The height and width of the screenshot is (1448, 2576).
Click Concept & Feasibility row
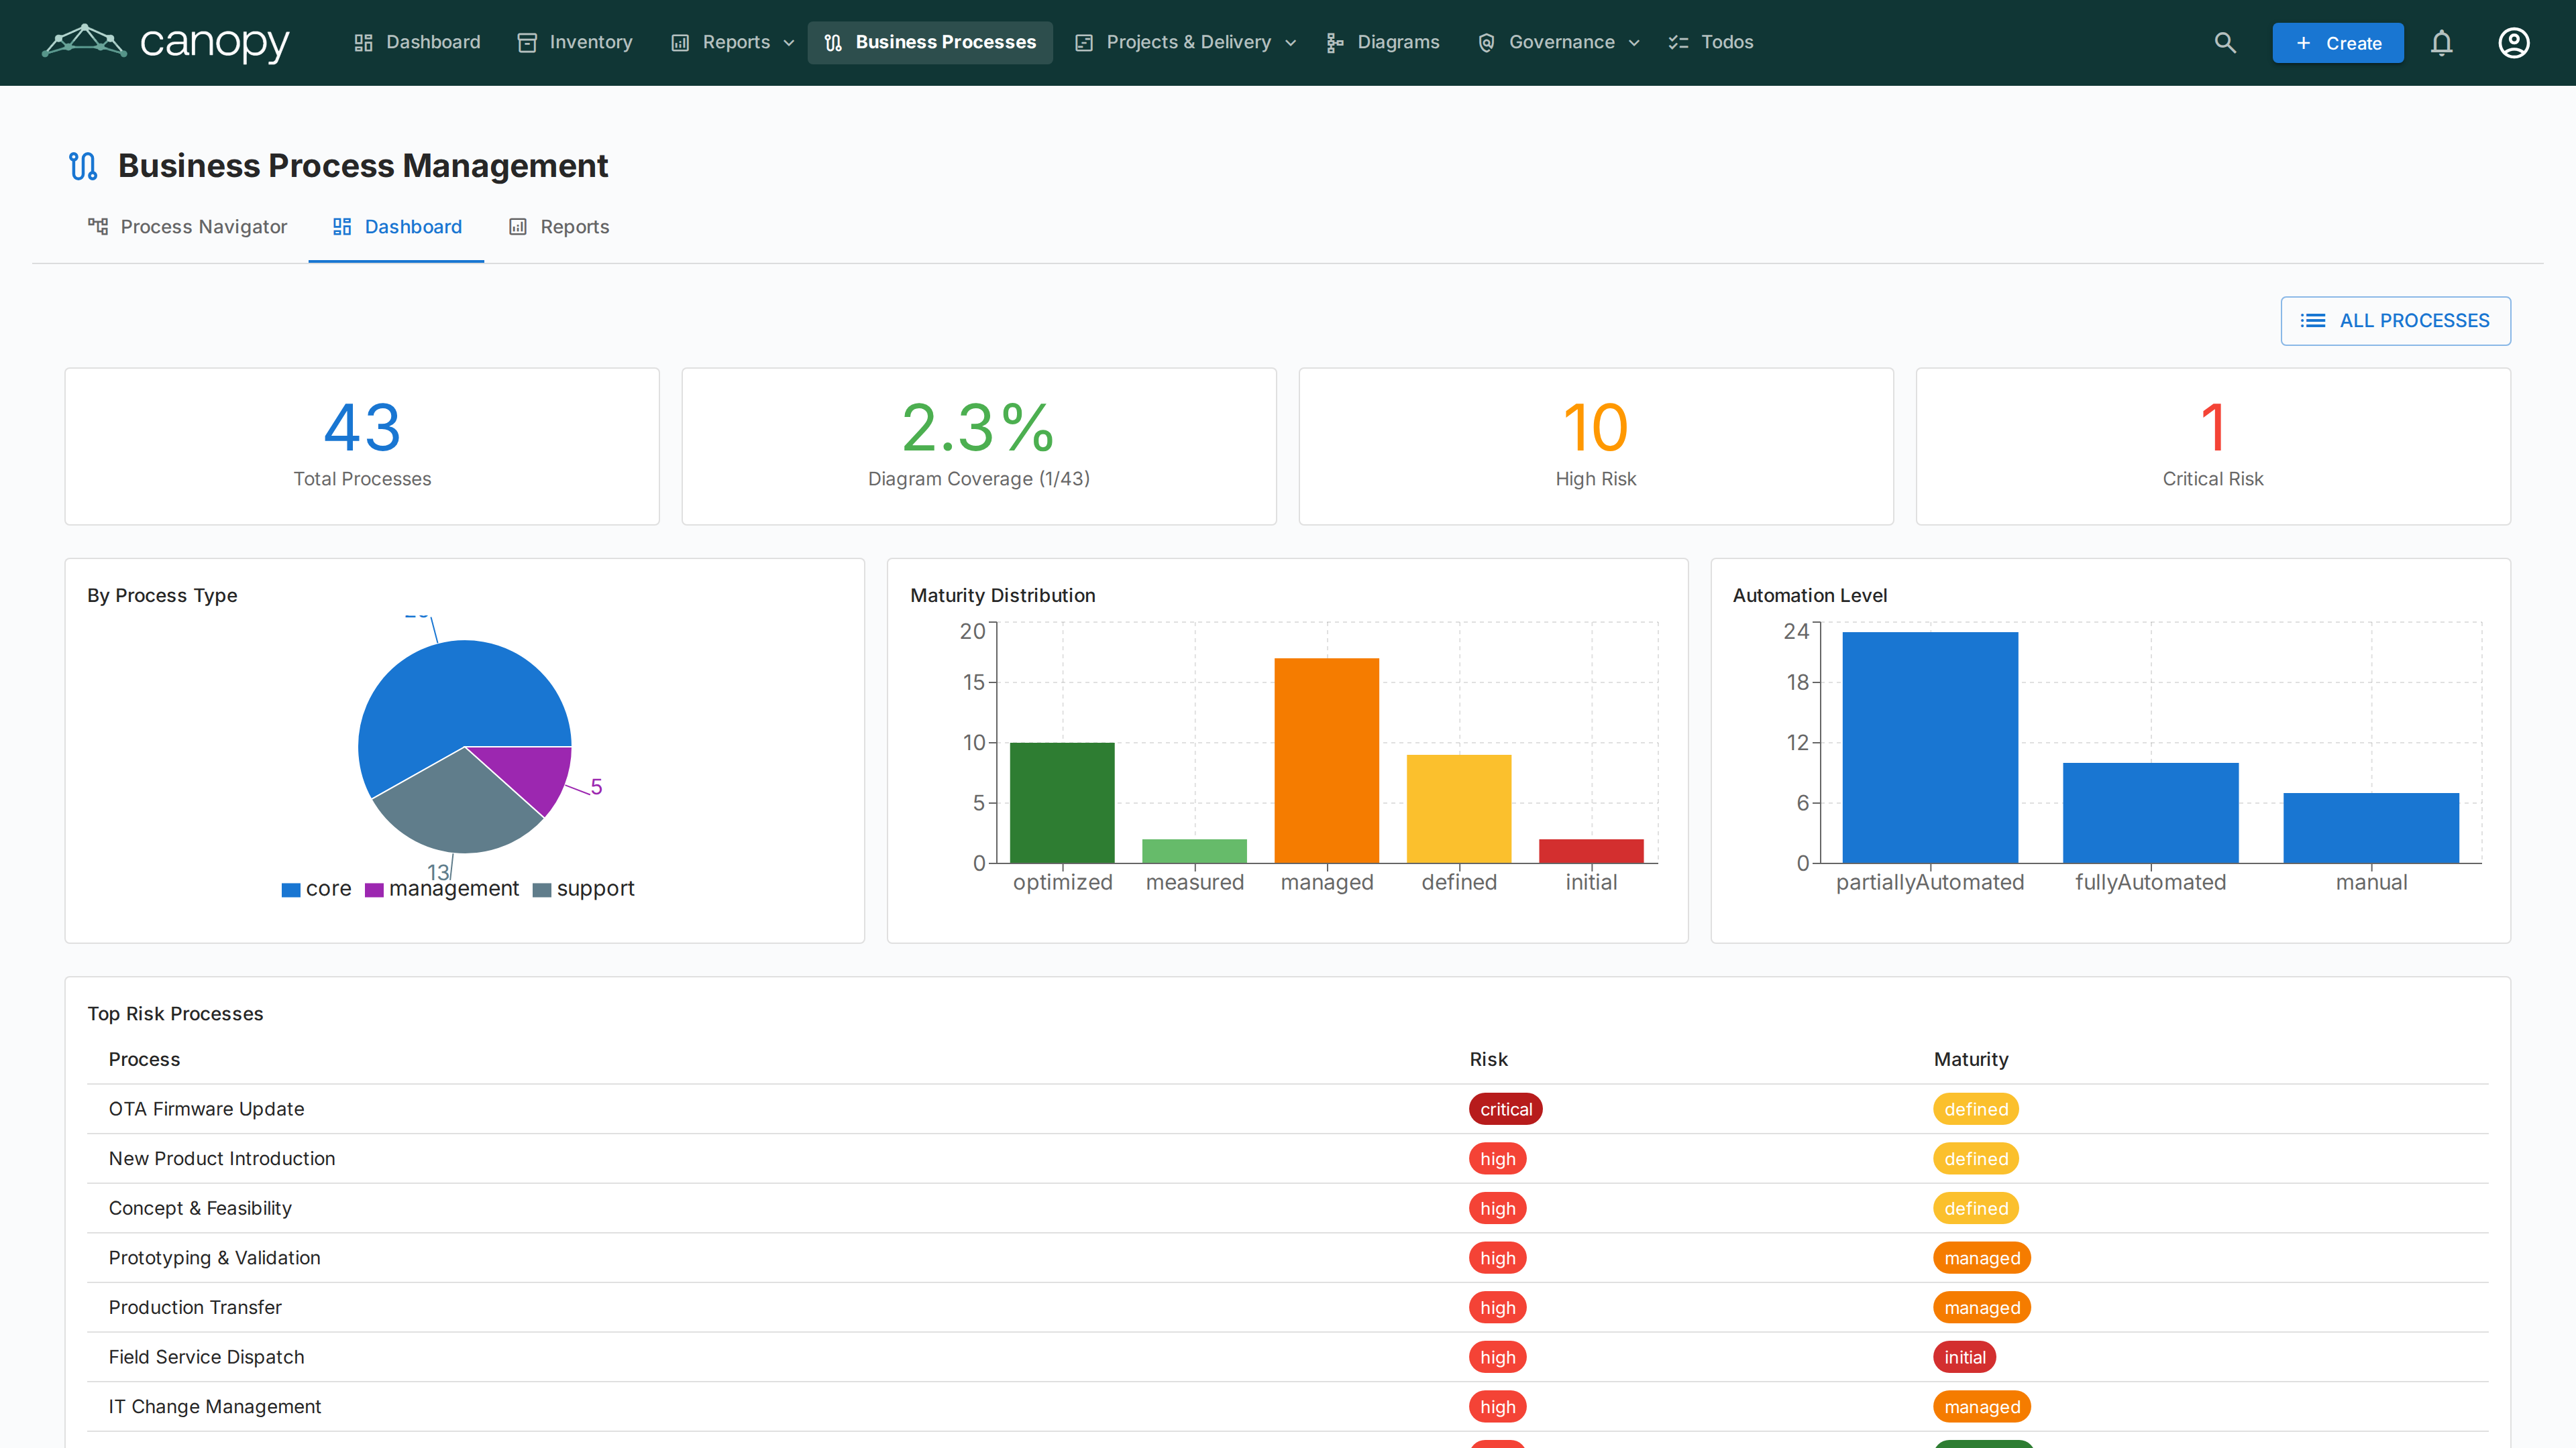point(1288,1207)
